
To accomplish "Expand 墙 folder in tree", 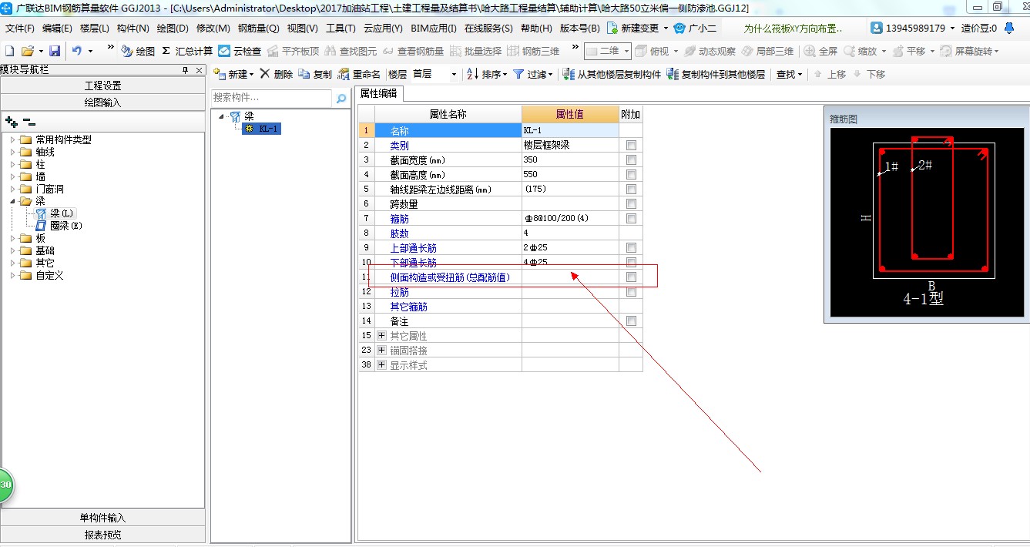I will tap(13, 176).
